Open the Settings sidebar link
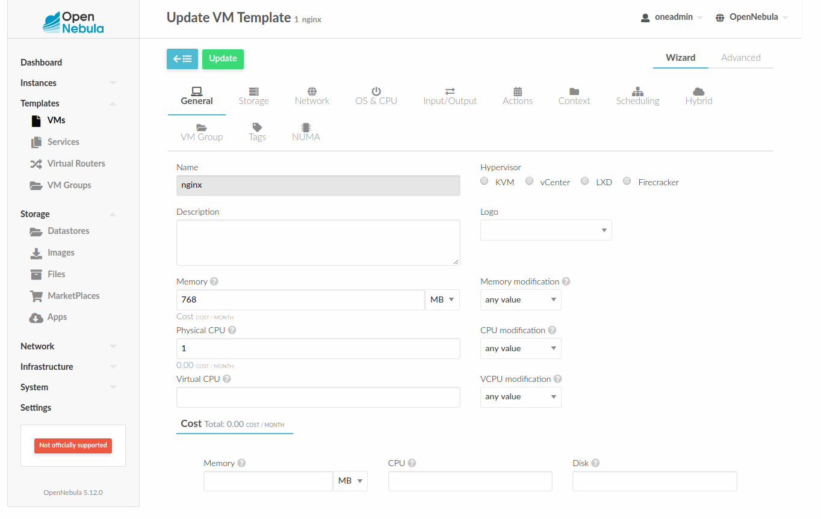The width and height of the screenshot is (821, 519). [x=36, y=408]
